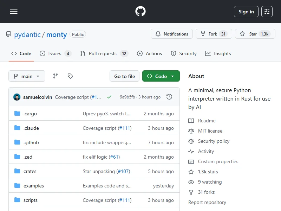Screen dimensions: 281x211
Task: View commit history clock icon
Action: click(169, 97)
